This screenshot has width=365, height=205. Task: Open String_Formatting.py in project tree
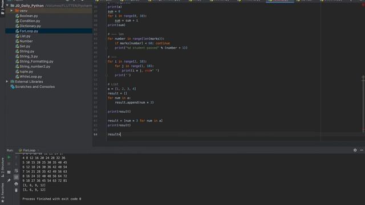pos(36,61)
